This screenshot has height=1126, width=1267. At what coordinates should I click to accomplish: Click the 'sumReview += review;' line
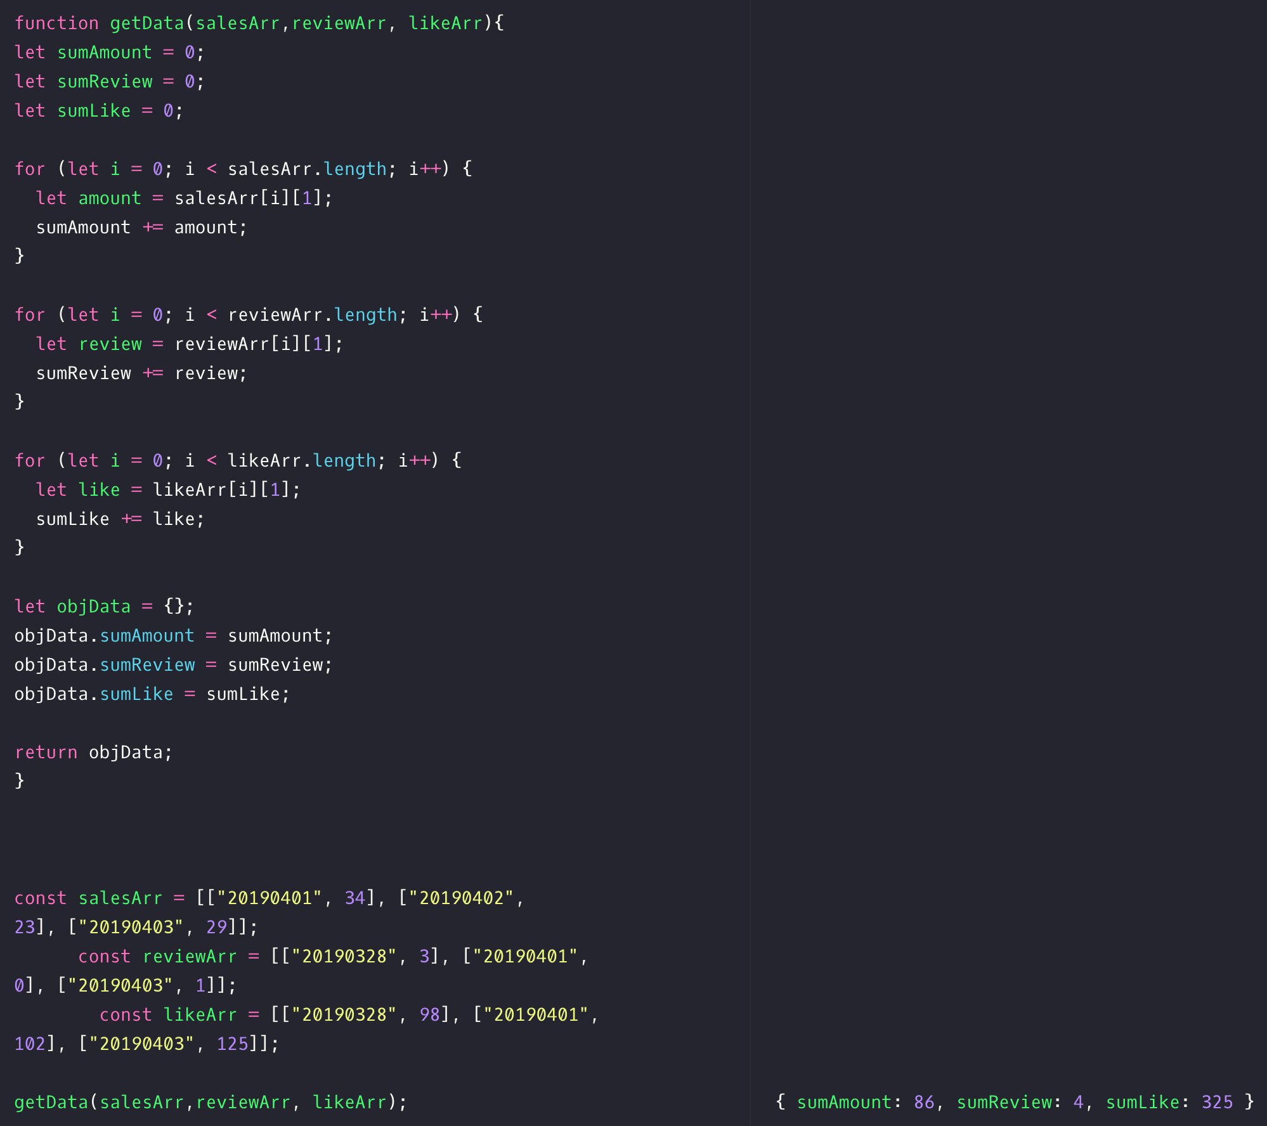[141, 373]
